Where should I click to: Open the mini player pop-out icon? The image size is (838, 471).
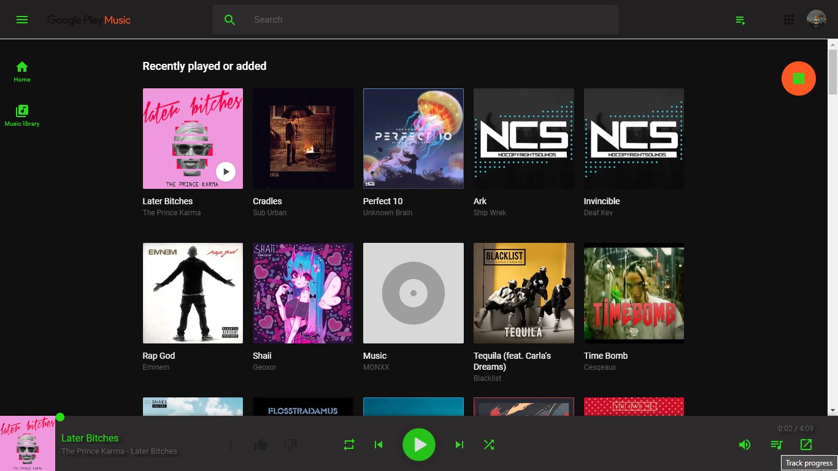[806, 445]
